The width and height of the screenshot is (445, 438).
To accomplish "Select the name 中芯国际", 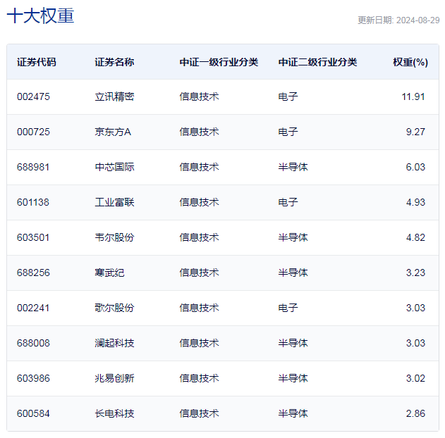I will pyautogui.click(x=114, y=167).
